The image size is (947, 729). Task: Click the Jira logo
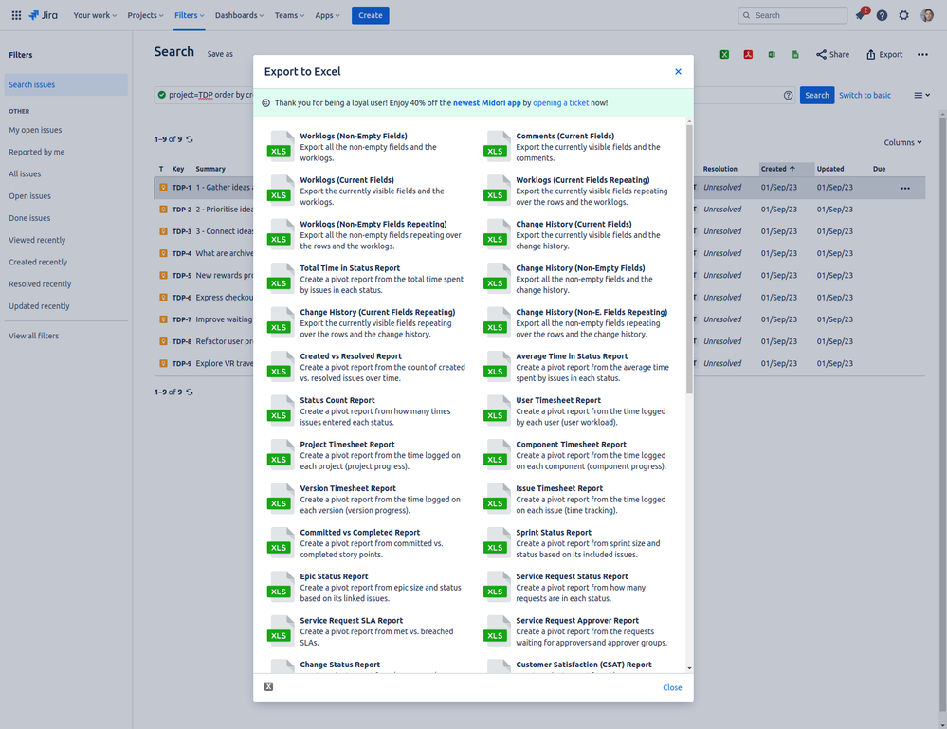(x=43, y=15)
